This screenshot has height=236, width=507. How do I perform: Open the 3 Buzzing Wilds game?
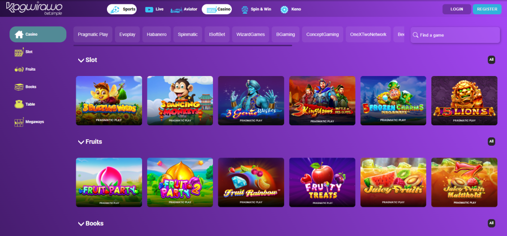pyautogui.click(x=109, y=101)
